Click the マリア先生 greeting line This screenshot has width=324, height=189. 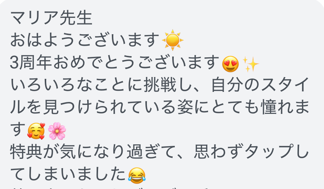[x=51, y=18]
